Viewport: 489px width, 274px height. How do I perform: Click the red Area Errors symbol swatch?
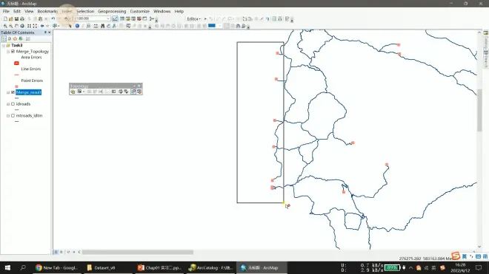(x=16, y=63)
